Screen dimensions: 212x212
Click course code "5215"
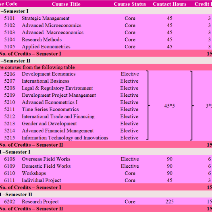click(x=9, y=137)
